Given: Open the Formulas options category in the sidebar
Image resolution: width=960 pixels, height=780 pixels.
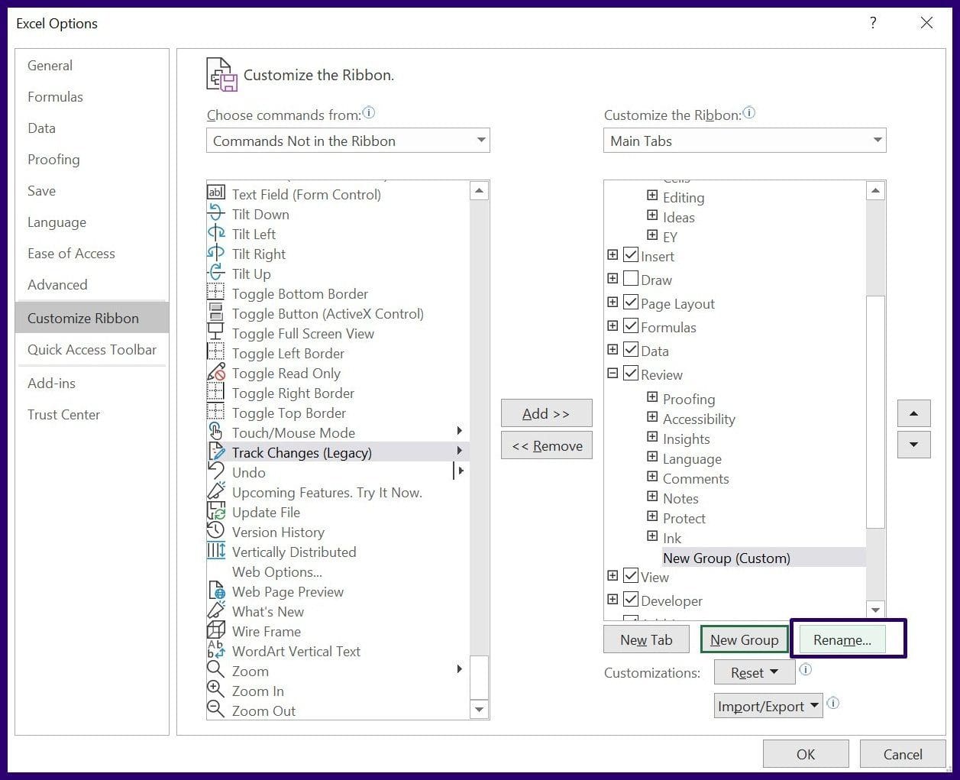Looking at the screenshot, I should (92, 97).
